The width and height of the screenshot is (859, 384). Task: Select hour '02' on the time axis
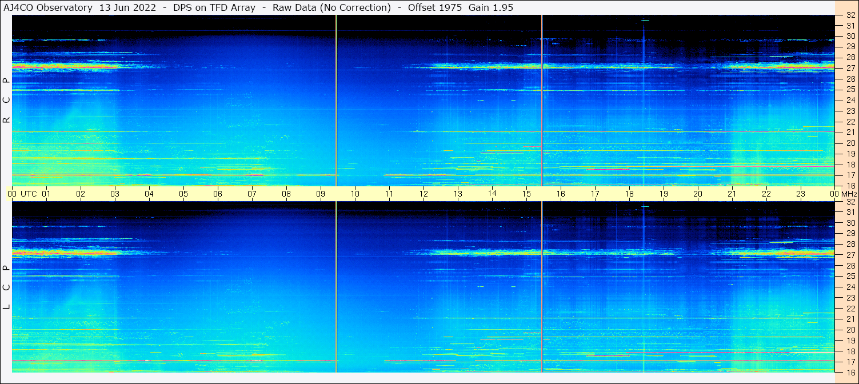pos(81,194)
